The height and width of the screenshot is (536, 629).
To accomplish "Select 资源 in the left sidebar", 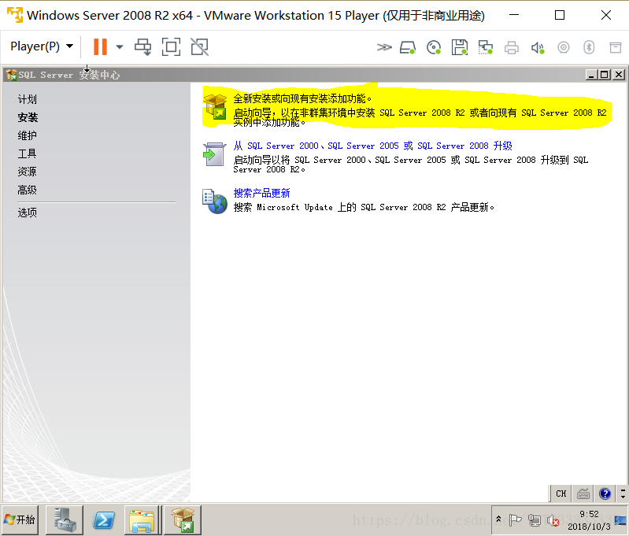I will click(x=28, y=172).
